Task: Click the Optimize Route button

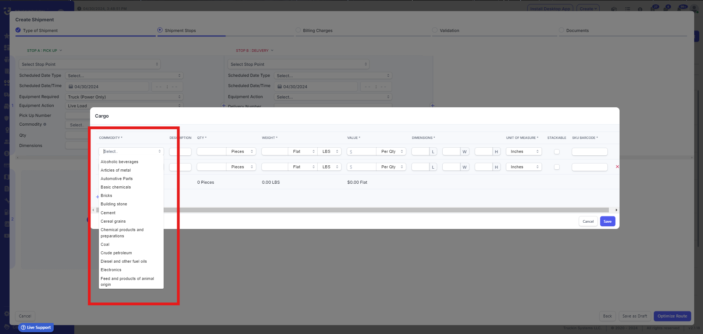Action: point(672,316)
